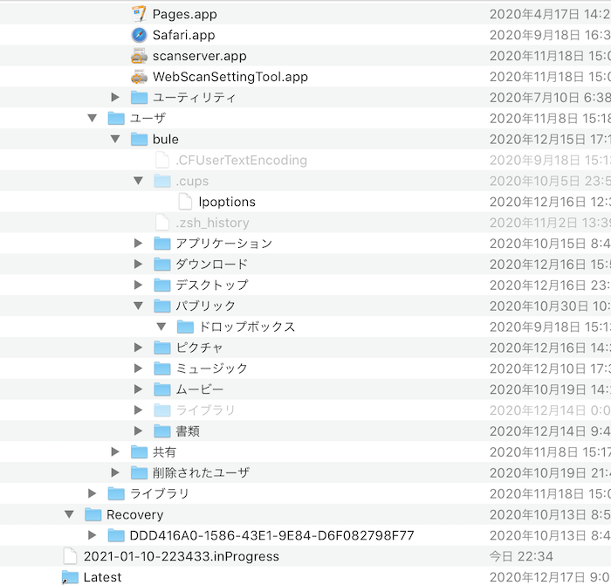Click the lpoptions document icon
This screenshot has width=611, height=585.
click(185, 202)
